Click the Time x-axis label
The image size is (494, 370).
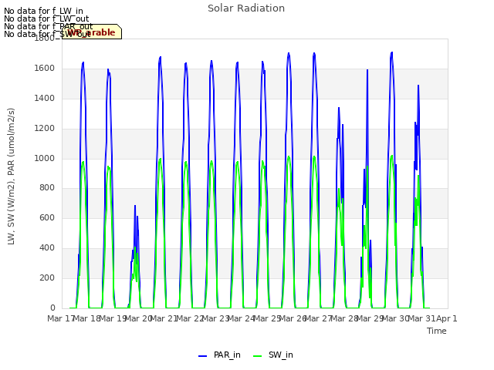pyautogui.click(x=437, y=331)
